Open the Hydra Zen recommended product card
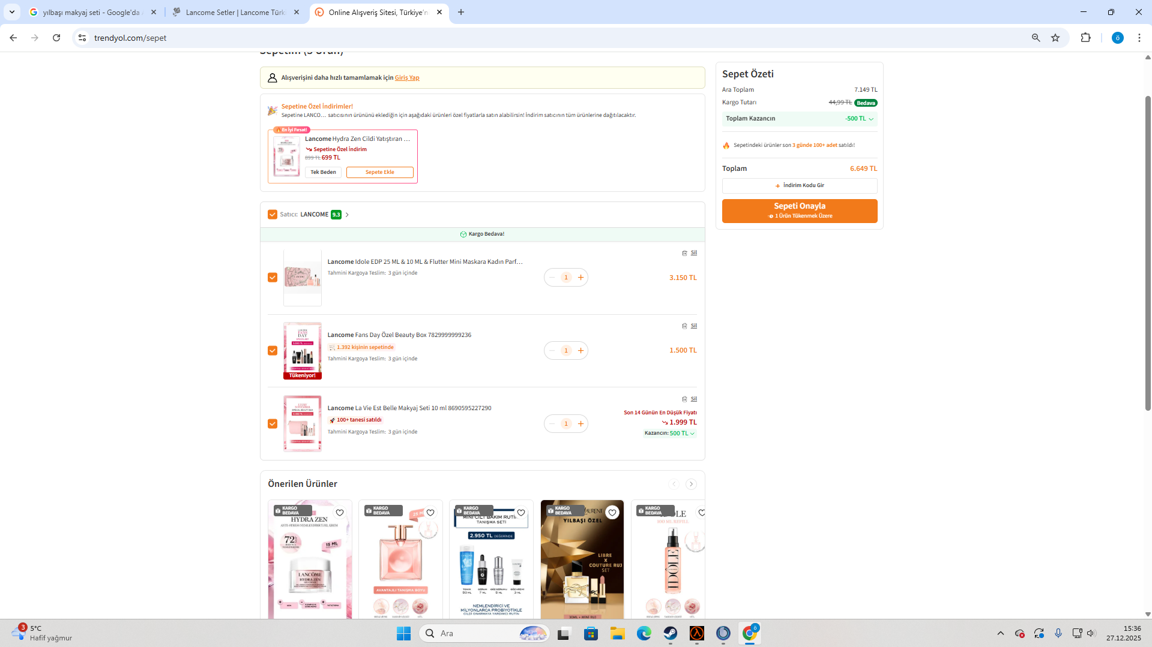Viewport: 1152px width, 647px height. click(310, 560)
